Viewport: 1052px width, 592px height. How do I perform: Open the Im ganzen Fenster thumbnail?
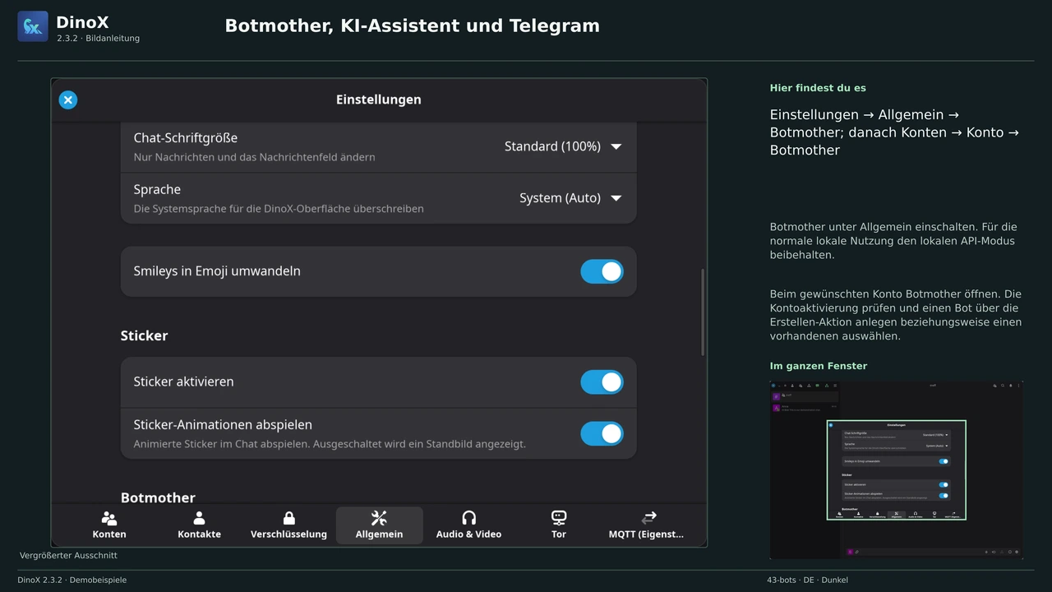coord(896,469)
